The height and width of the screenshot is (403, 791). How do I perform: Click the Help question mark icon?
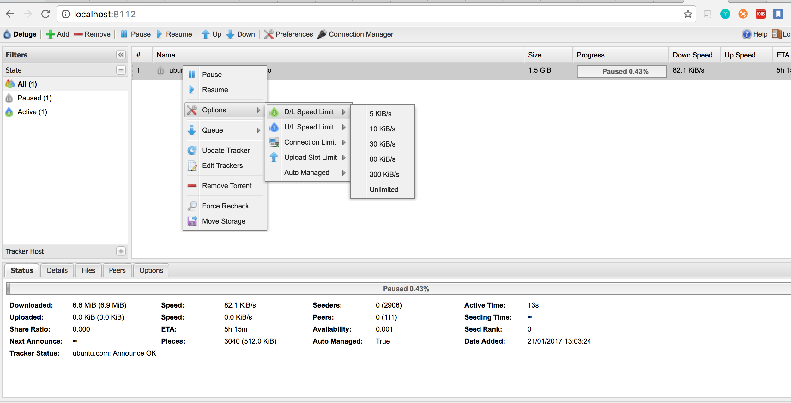tap(746, 34)
